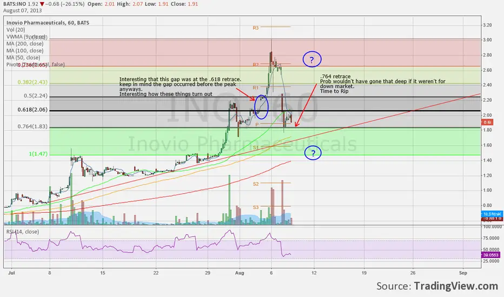Click the 75.0000 RSI axis label
The height and width of the screenshot is (297, 504).
click(x=491, y=238)
